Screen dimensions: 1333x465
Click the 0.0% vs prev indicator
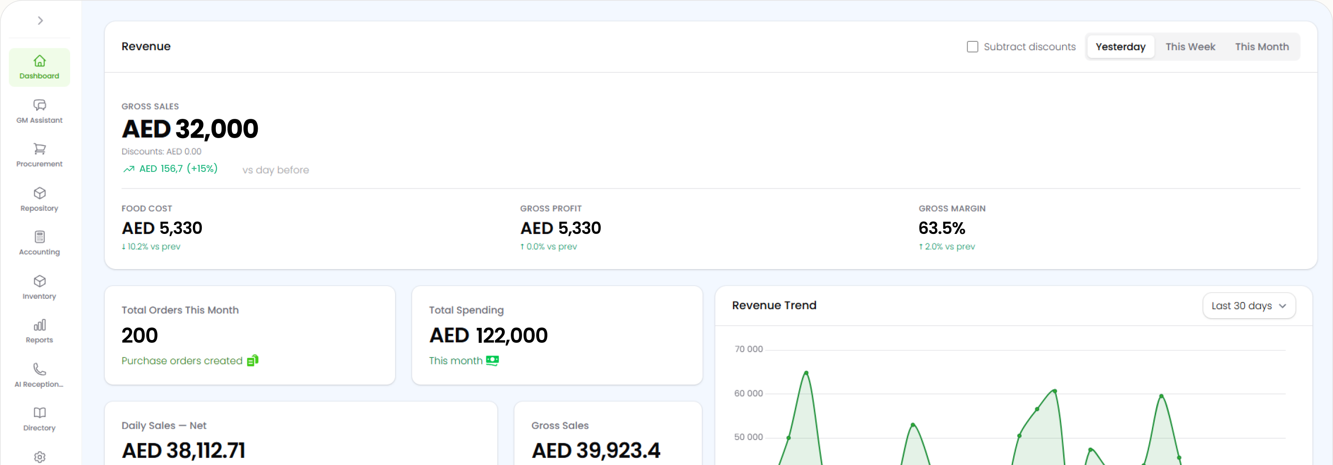click(x=548, y=247)
